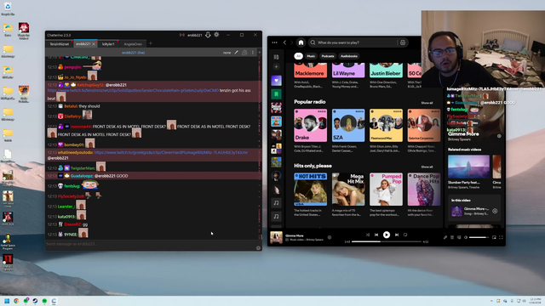Open the Mega Hit Mix playlist
Viewport: 545px width, 306px height.
point(348,189)
